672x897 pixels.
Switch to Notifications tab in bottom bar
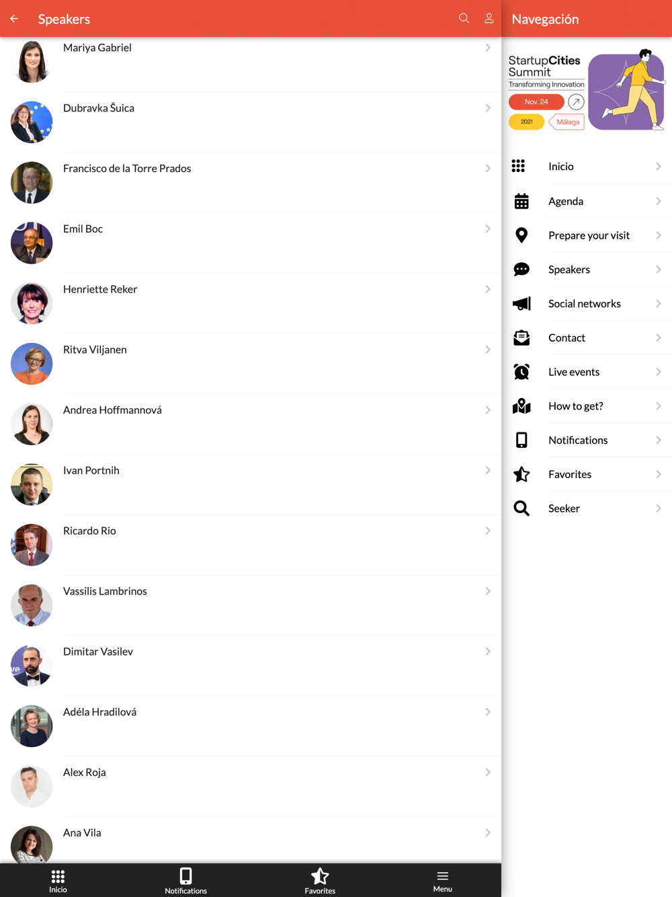185,880
